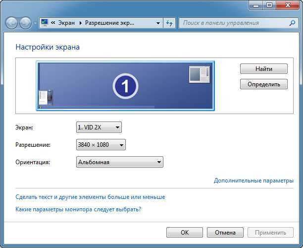Click the Ориентация: label
The height and width of the screenshot is (248, 303).
click(x=33, y=162)
